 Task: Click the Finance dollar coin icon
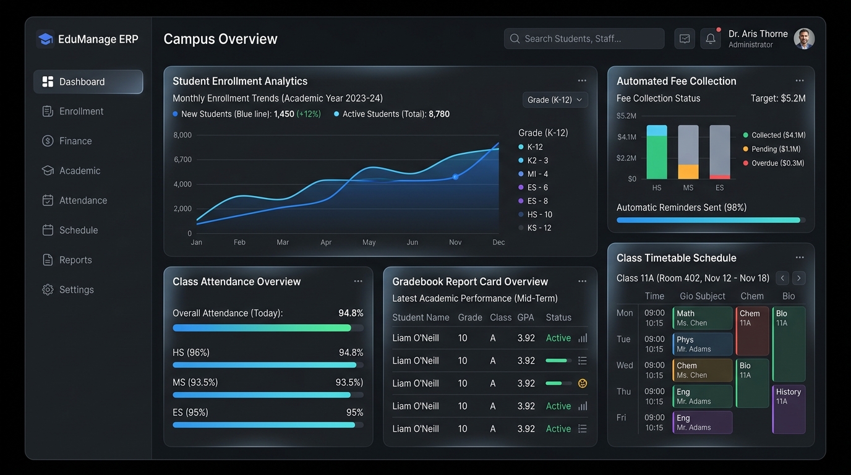pos(48,141)
